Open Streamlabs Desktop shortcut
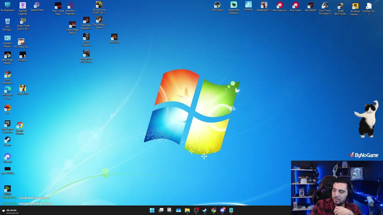The image size is (383, 215). tap(234, 8)
